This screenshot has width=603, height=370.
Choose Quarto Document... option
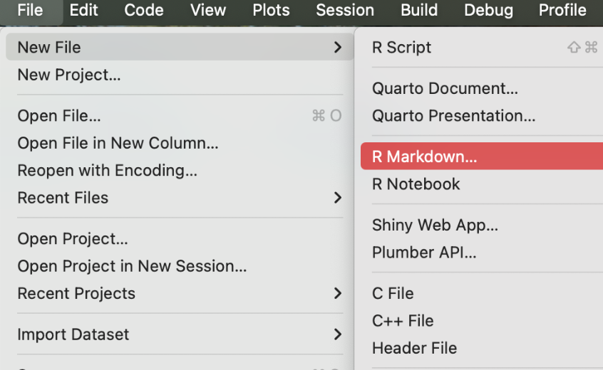[445, 89]
